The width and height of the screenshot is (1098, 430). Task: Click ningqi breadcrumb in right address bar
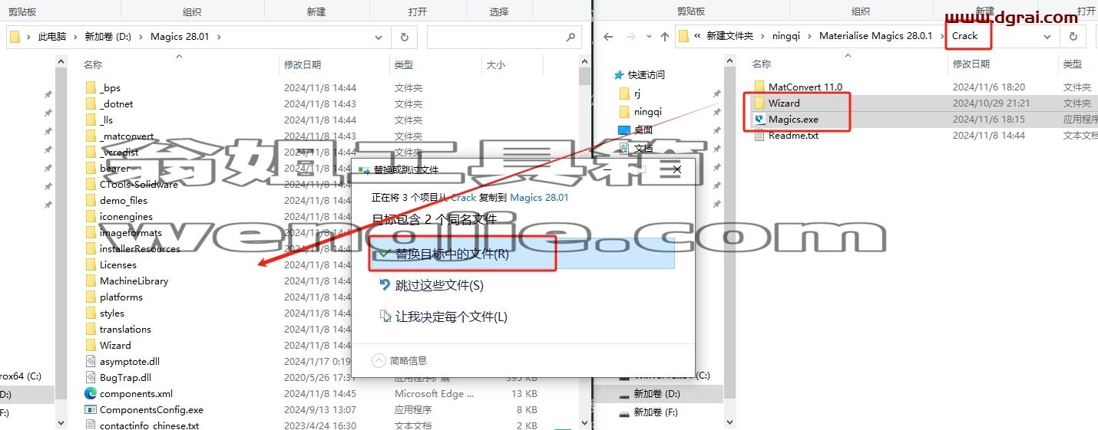786,36
